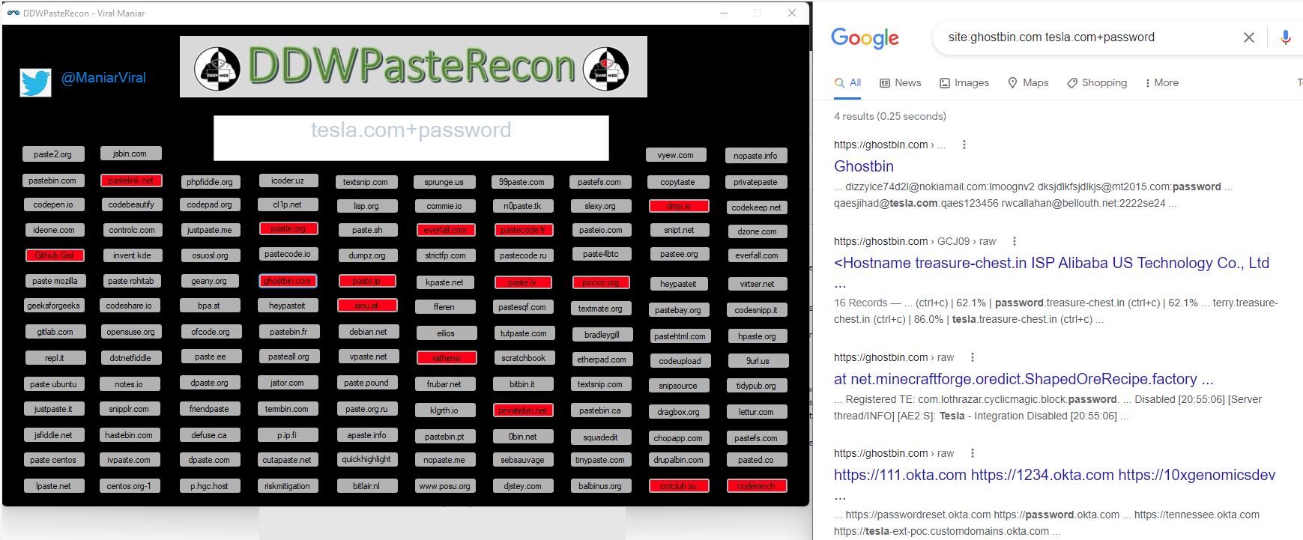Select the nopaste.info button
The height and width of the screenshot is (540, 1303).
pos(756,156)
